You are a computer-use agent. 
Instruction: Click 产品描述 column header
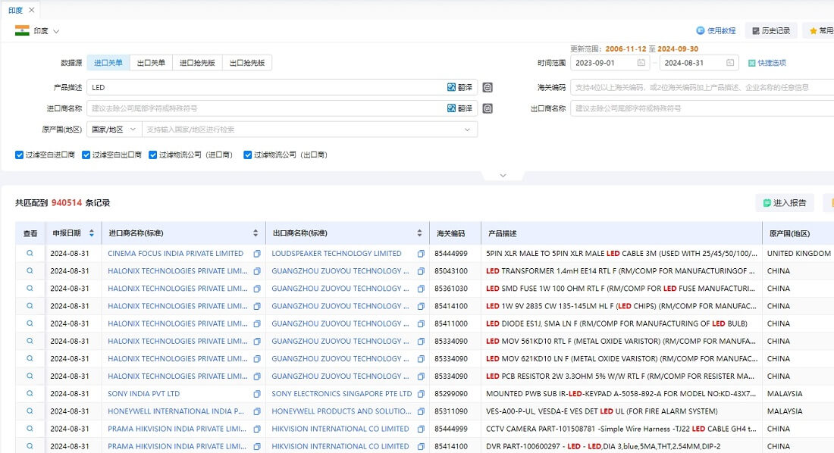pos(502,233)
